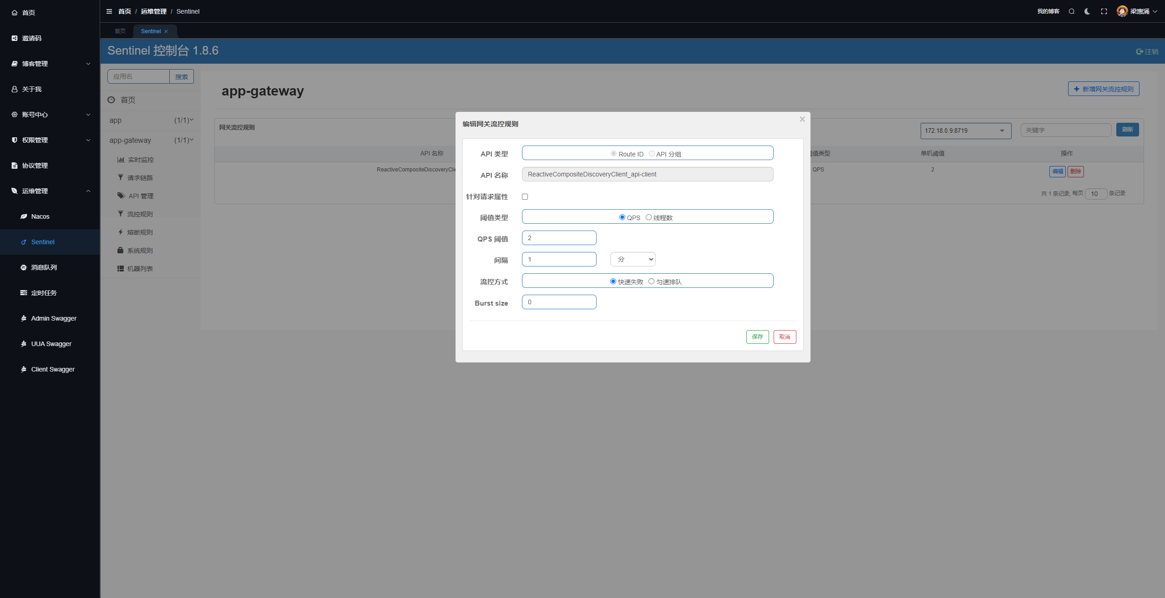Click the 保存 button
This screenshot has width=1165, height=598.
757,337
